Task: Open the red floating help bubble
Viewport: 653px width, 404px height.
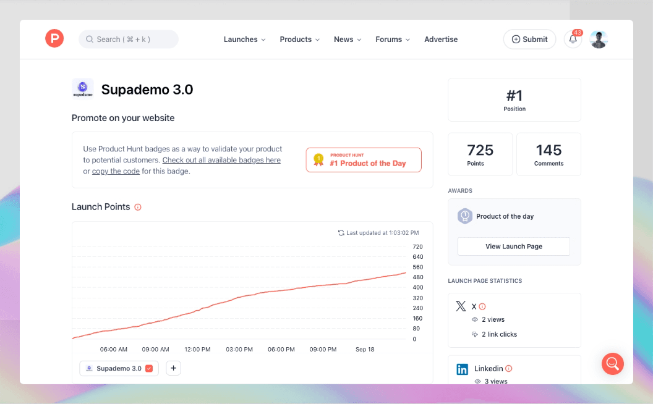Action: [x=612, y=364]
